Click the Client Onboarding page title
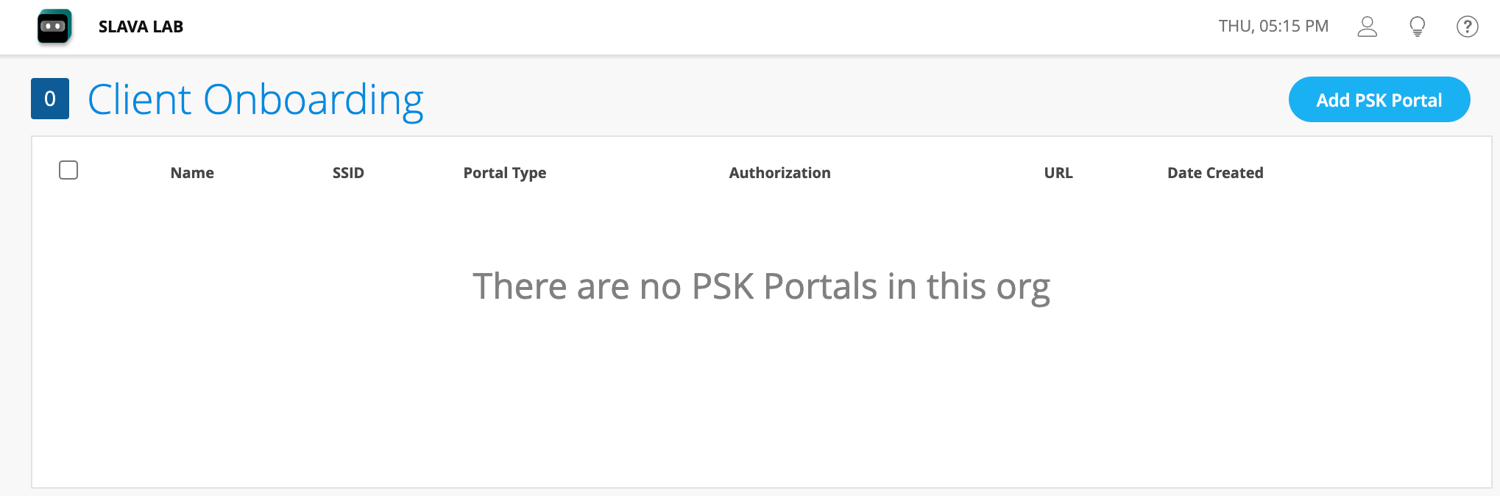Image resolution: width=1500 pixels, height=496 pixels. point(255,99)
